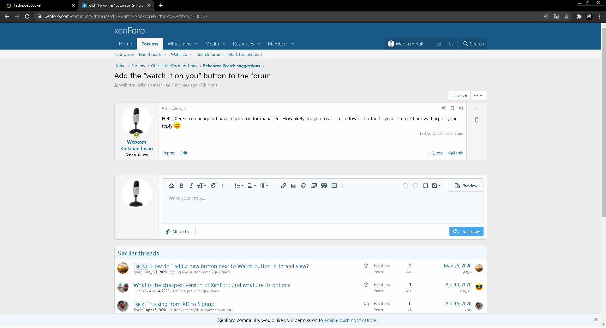Screen dimensions: 606x328
Task: Click the Report link under the post
Action: coord(169,153)
